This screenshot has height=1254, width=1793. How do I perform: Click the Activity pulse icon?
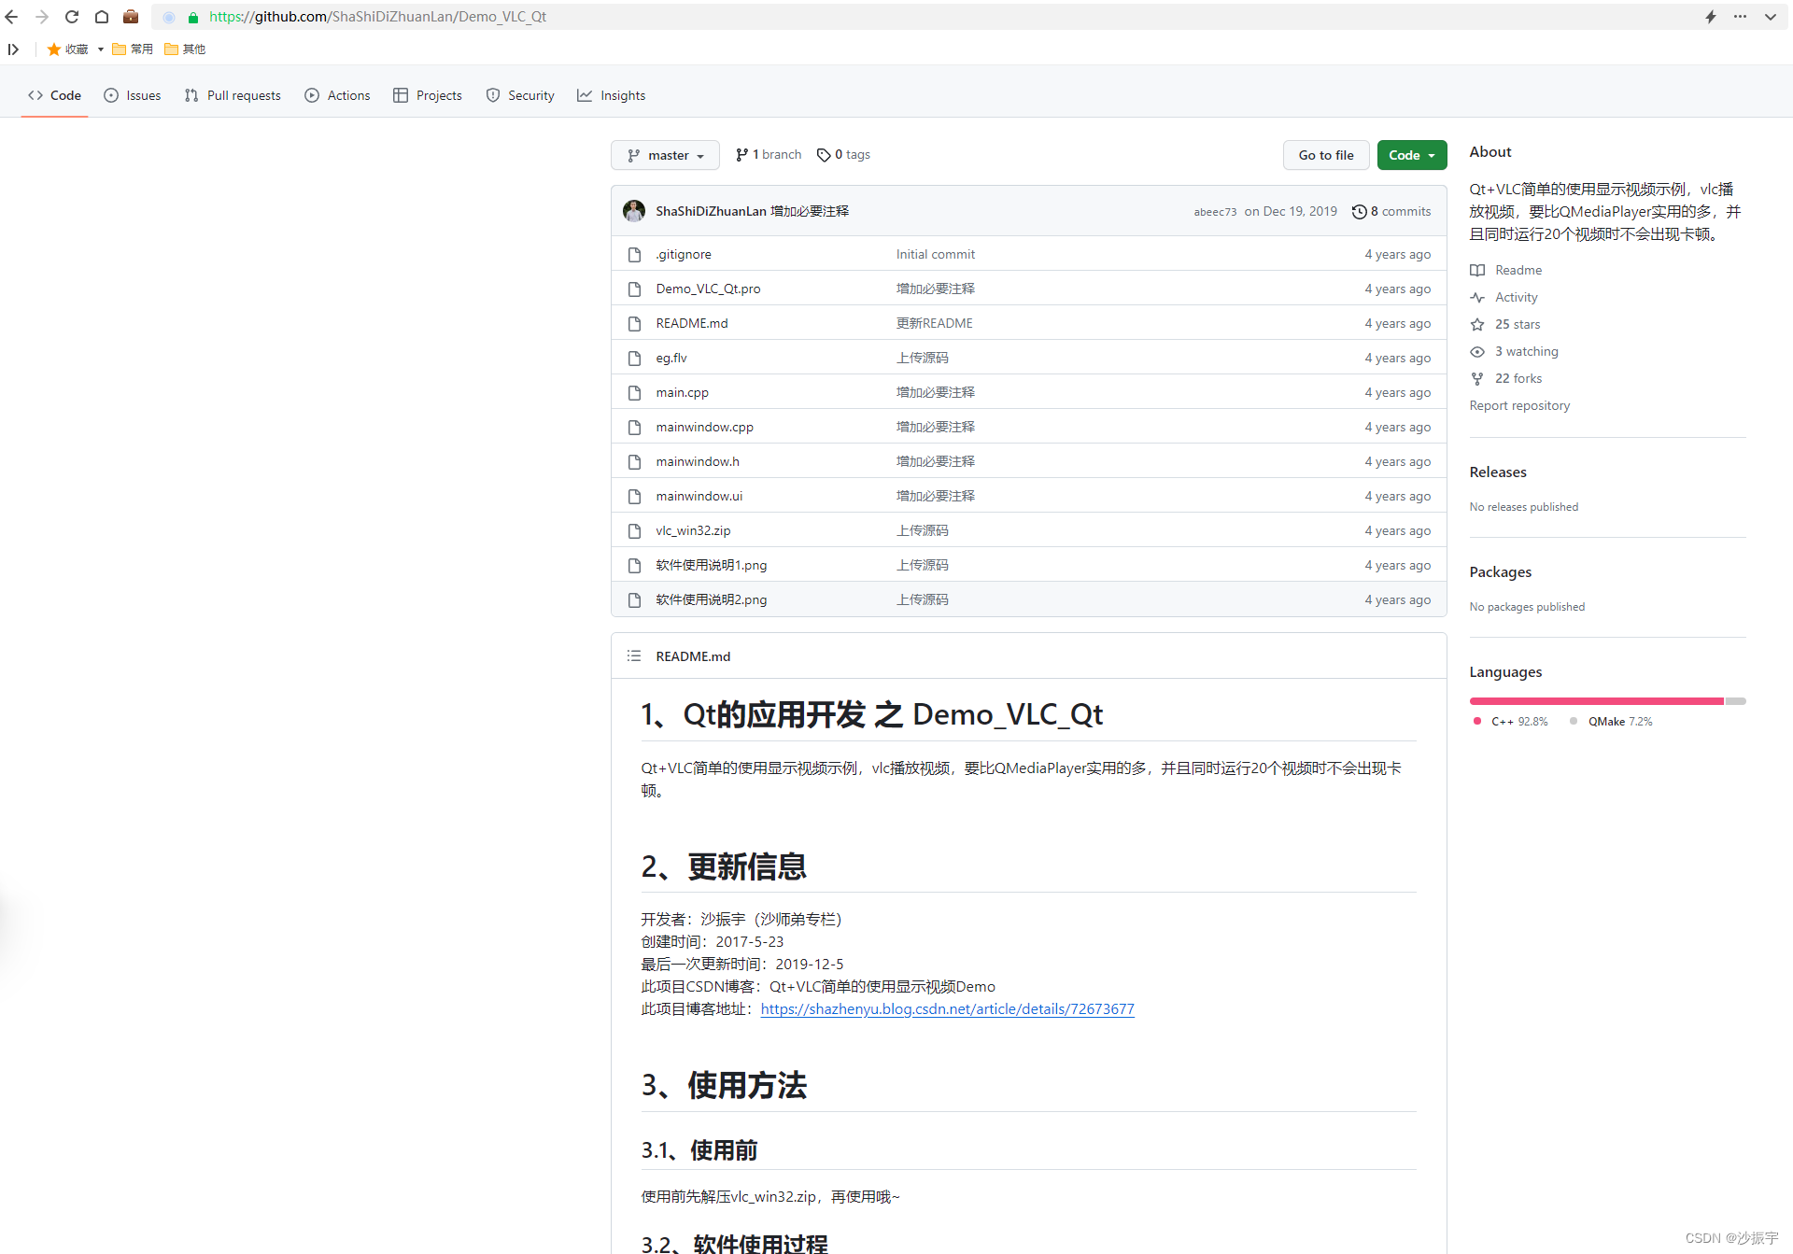tap(1477, 297)
